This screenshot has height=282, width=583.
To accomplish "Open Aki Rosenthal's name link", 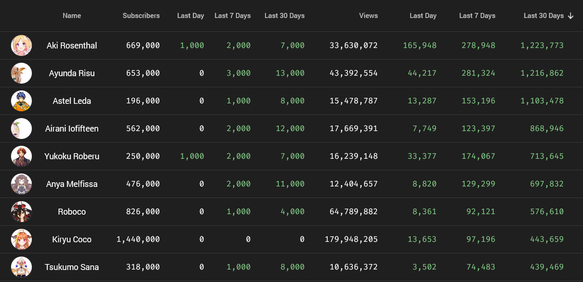I will (72, 45).
